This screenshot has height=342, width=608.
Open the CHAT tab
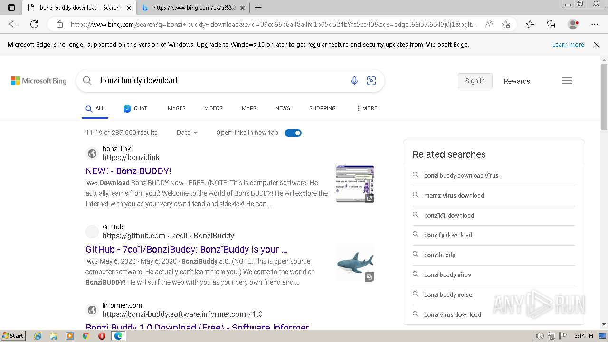(135, 108)
